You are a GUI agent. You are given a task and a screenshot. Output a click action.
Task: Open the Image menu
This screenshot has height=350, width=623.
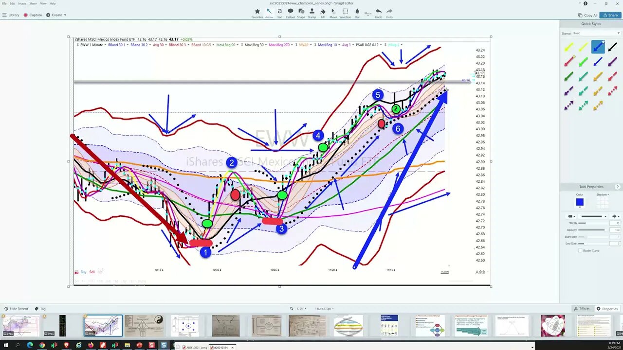click(22, 3)
